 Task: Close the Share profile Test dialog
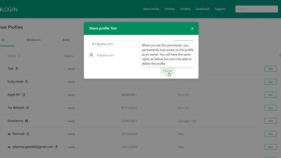(x=192, y=28)
